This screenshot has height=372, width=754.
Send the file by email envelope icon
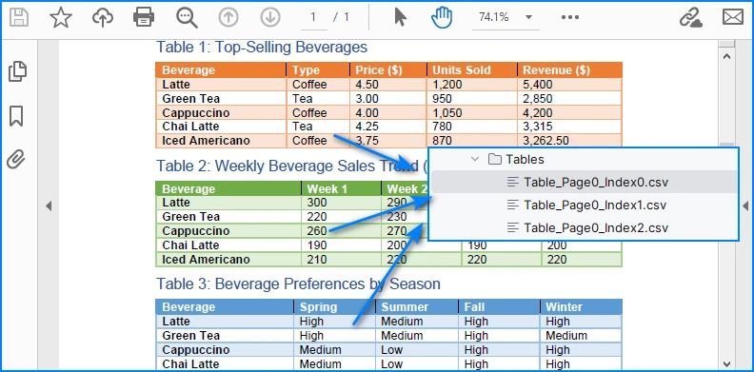click(733, 18)
